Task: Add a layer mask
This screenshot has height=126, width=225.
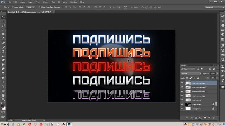Action: 196,118
